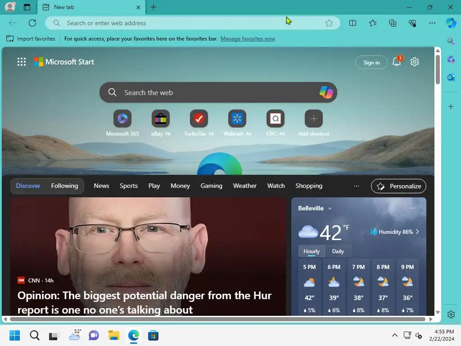Open weather card more options
Screen dimensions: 461x346
pos(412,208)
